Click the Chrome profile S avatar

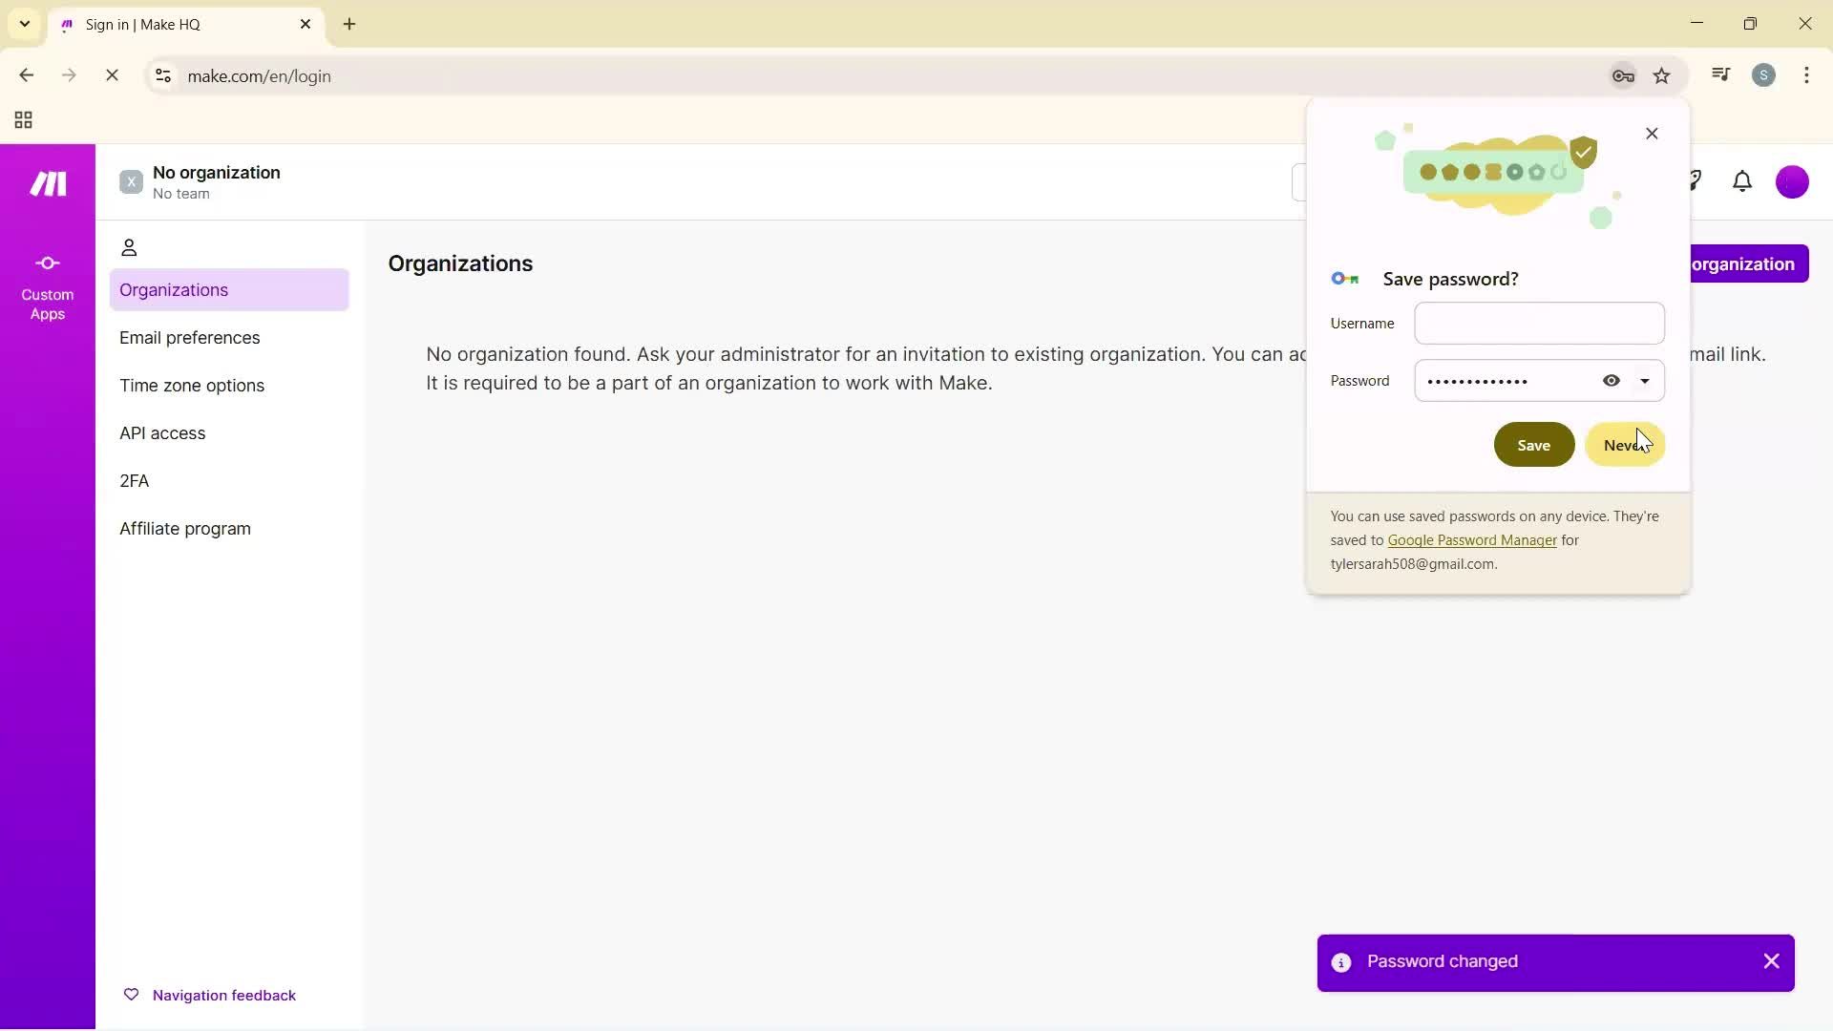click(1764, 74)
